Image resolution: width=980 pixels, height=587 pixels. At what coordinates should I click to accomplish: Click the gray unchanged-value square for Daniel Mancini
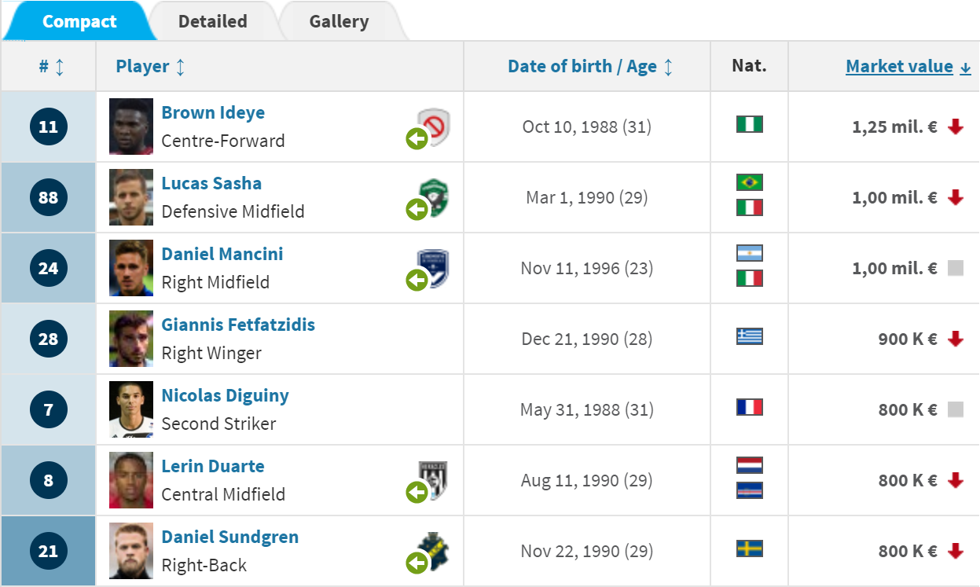pos(956,268)
